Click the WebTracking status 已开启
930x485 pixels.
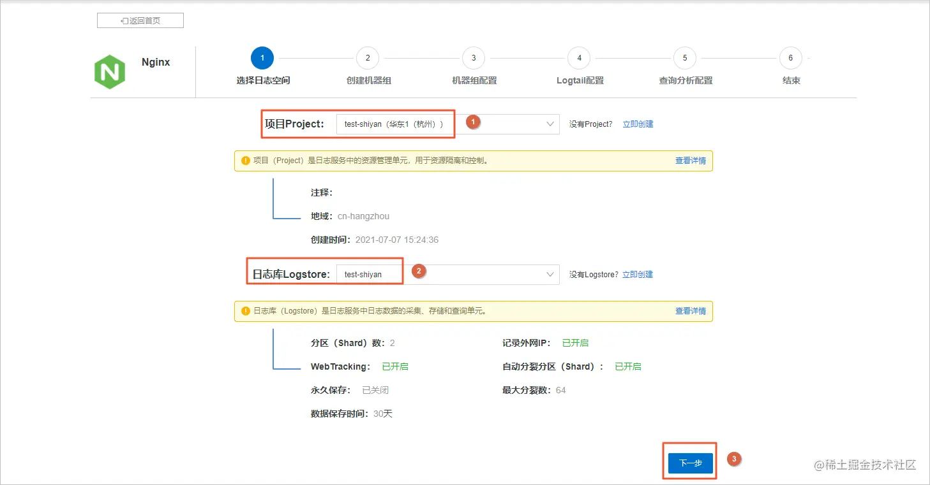pyautogui.click(x=395, y=366)
